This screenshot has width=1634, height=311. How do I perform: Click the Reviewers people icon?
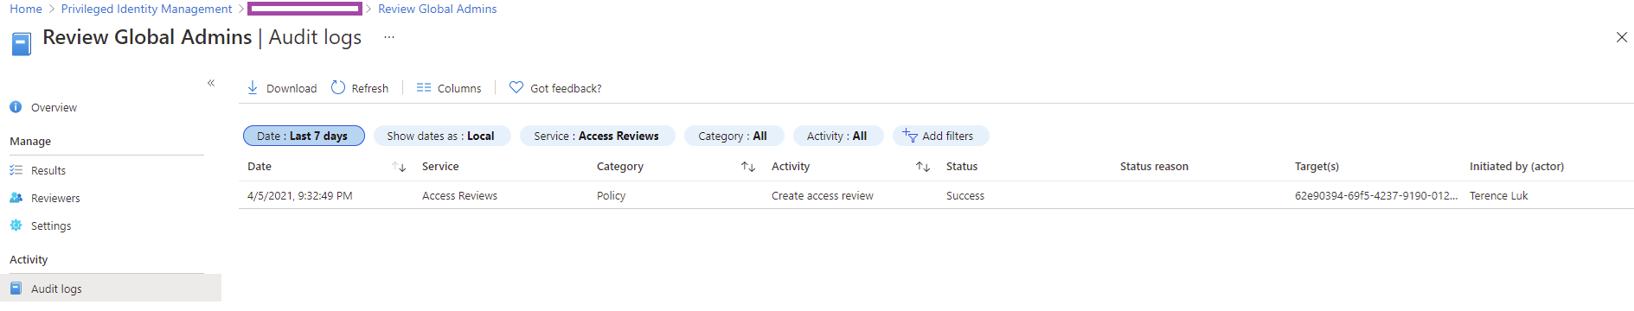(x=16, y=198)
